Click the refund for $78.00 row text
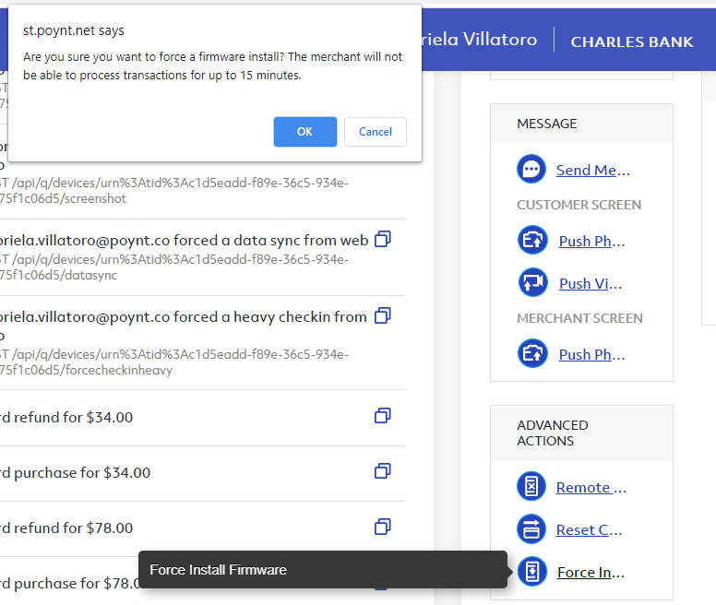Screen dimensions: 716x605 66,528
